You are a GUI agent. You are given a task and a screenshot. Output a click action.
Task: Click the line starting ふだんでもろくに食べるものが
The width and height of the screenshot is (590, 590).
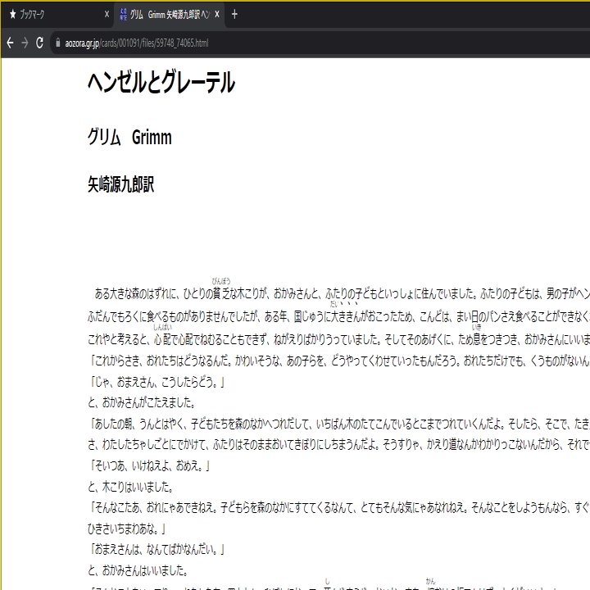click(x=338, y=317)
